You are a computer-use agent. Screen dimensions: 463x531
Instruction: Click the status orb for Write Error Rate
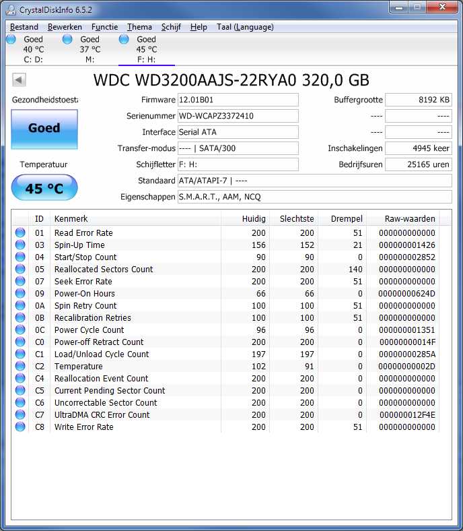pyautogui.click(x=20, y=427)
